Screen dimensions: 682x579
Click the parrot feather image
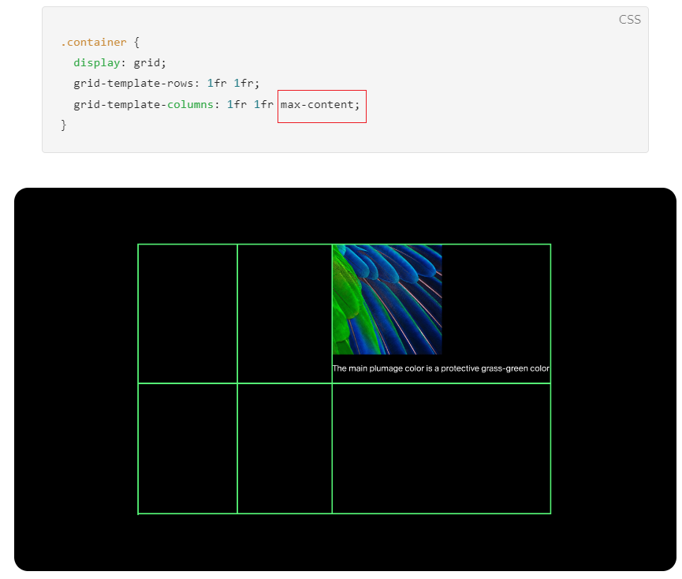pos(386,299)
